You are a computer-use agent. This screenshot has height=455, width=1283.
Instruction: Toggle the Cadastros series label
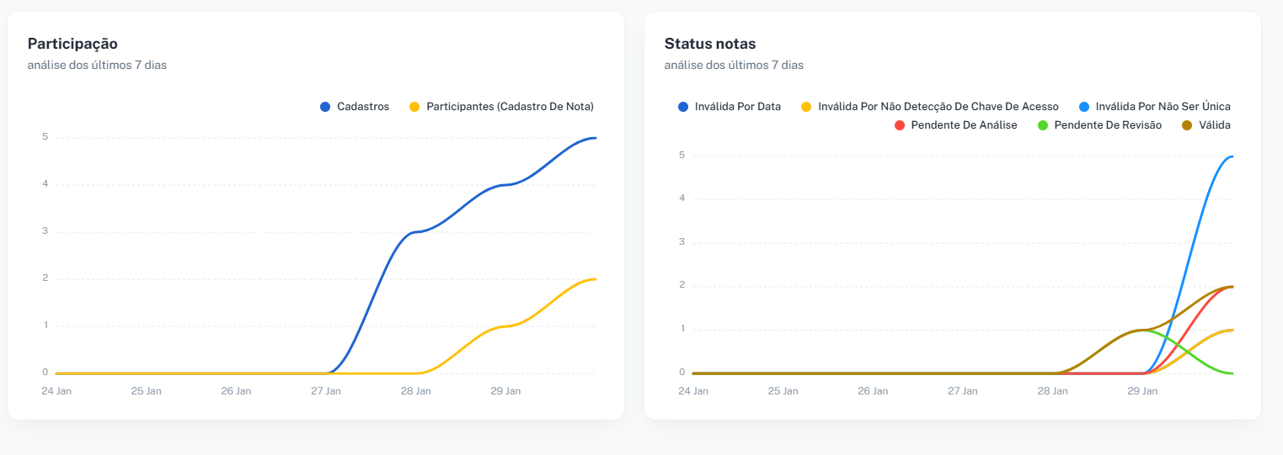[363, 107]
